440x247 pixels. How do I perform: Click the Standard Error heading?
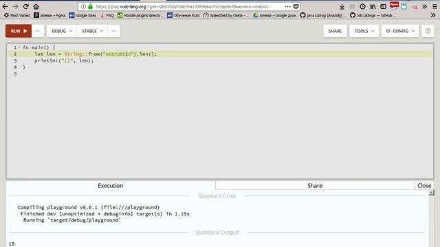pyautogui.click(x=217, y=196)
